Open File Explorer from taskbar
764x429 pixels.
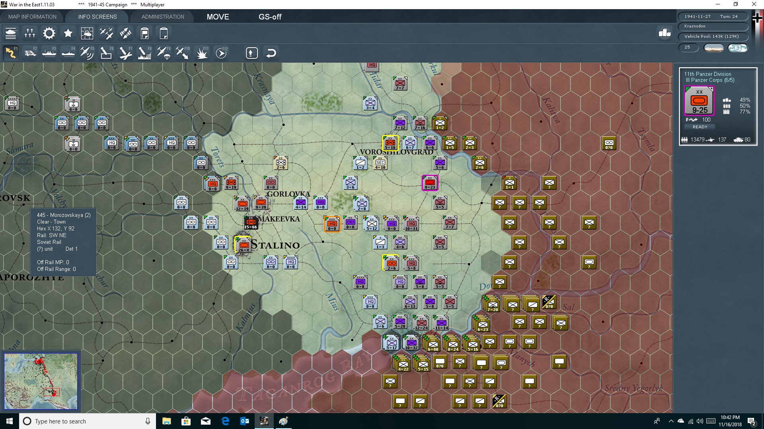coord(166,421)
